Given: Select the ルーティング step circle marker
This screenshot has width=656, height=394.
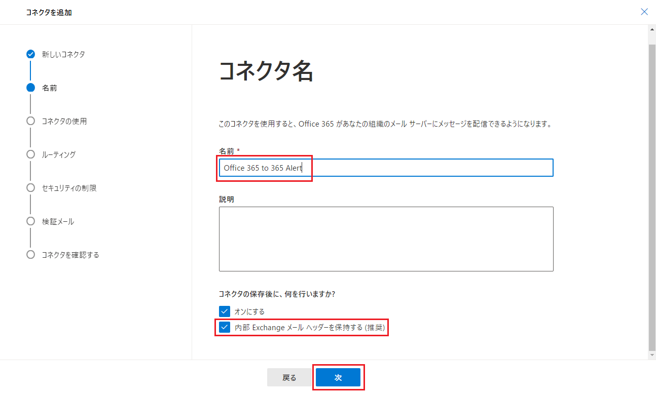Looking at the screenshot, I should (30, 154).
